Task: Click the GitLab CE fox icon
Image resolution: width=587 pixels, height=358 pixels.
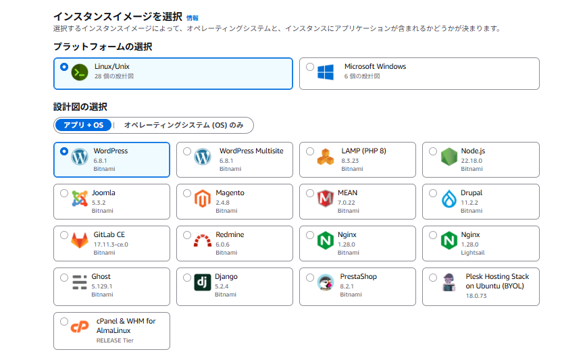Action: click(80, 240)
